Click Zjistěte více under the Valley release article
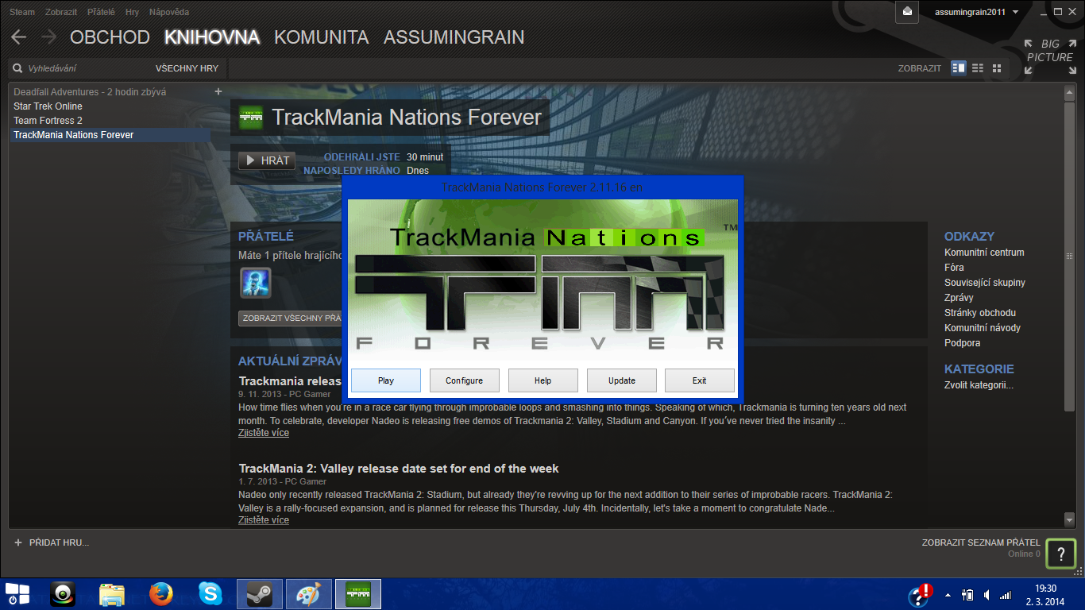 click(x=264, y=520)
